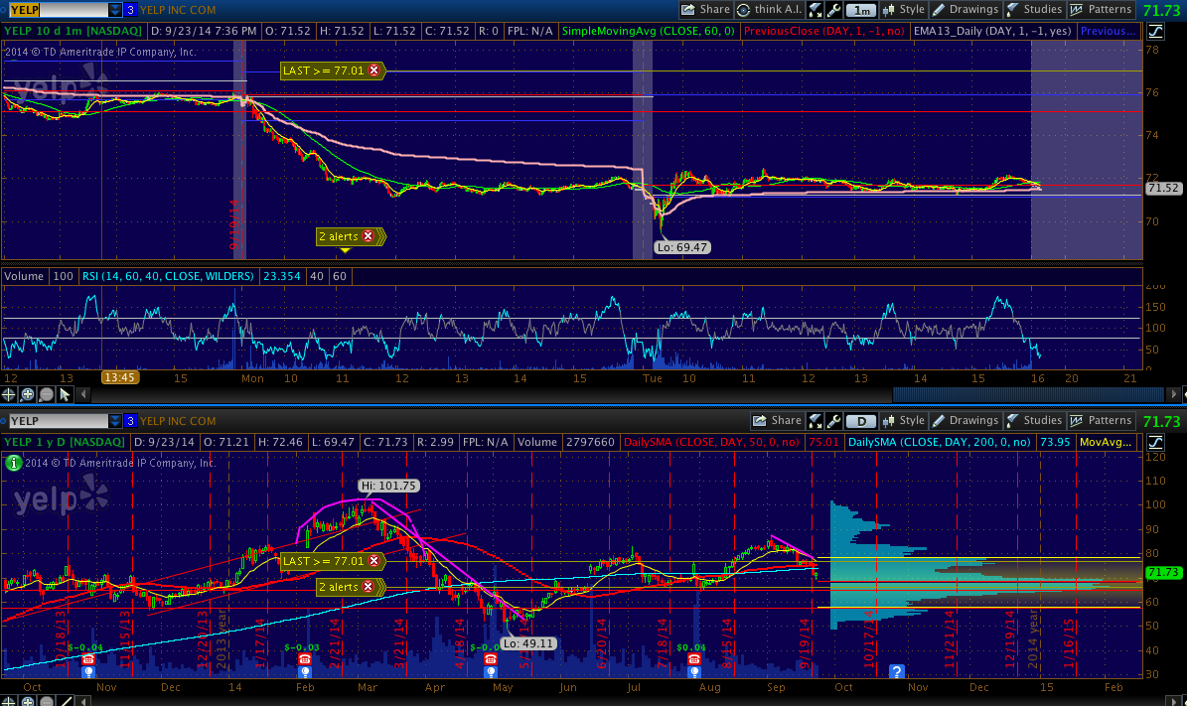Dismiss the LAST >= 77.01 alert in top chart

tap(373, 71)
